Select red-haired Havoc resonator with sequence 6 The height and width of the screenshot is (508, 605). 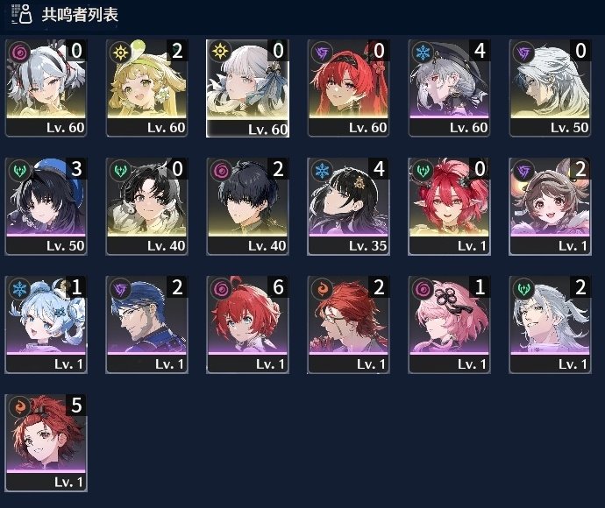click(248, 325)
